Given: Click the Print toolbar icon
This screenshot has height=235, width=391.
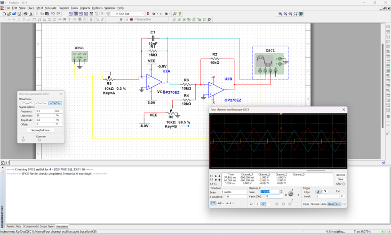Looking at the screenshot, I should coord(25,14).
